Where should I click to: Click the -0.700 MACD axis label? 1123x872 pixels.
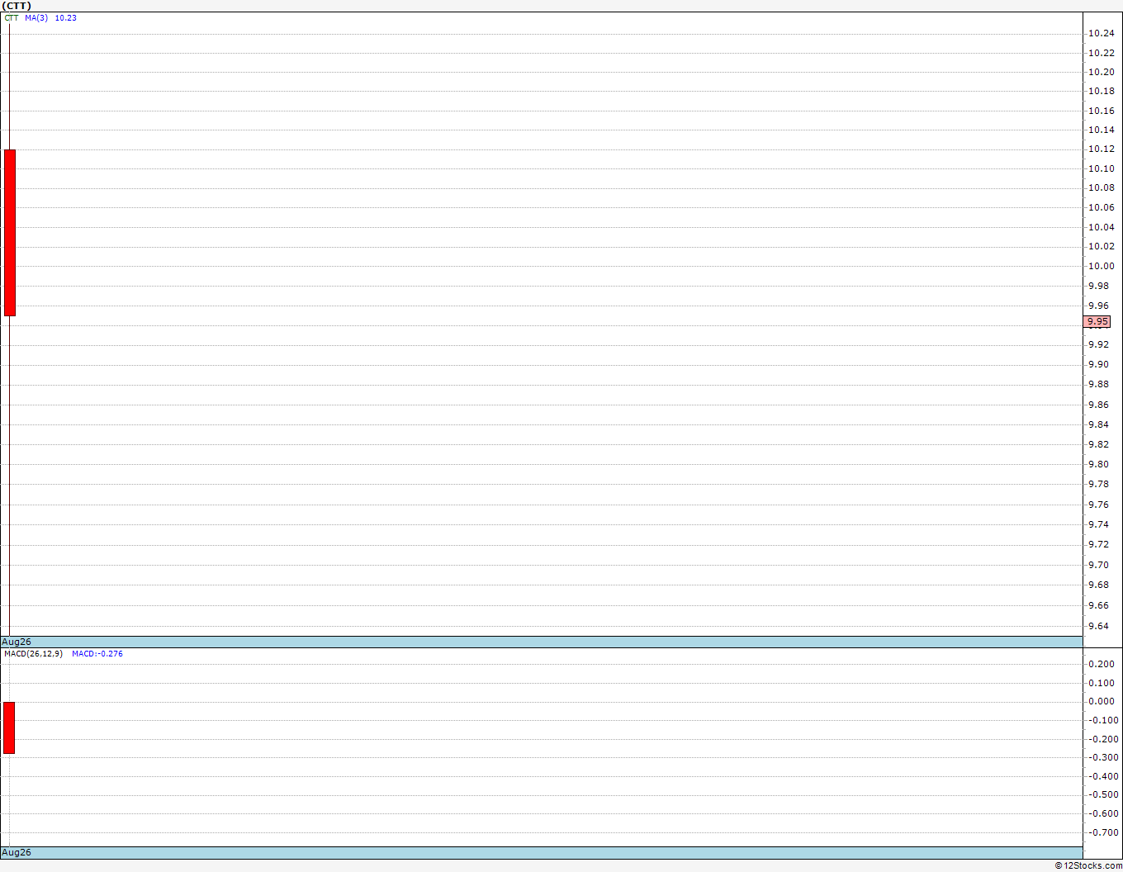[x=1101, y=832]
